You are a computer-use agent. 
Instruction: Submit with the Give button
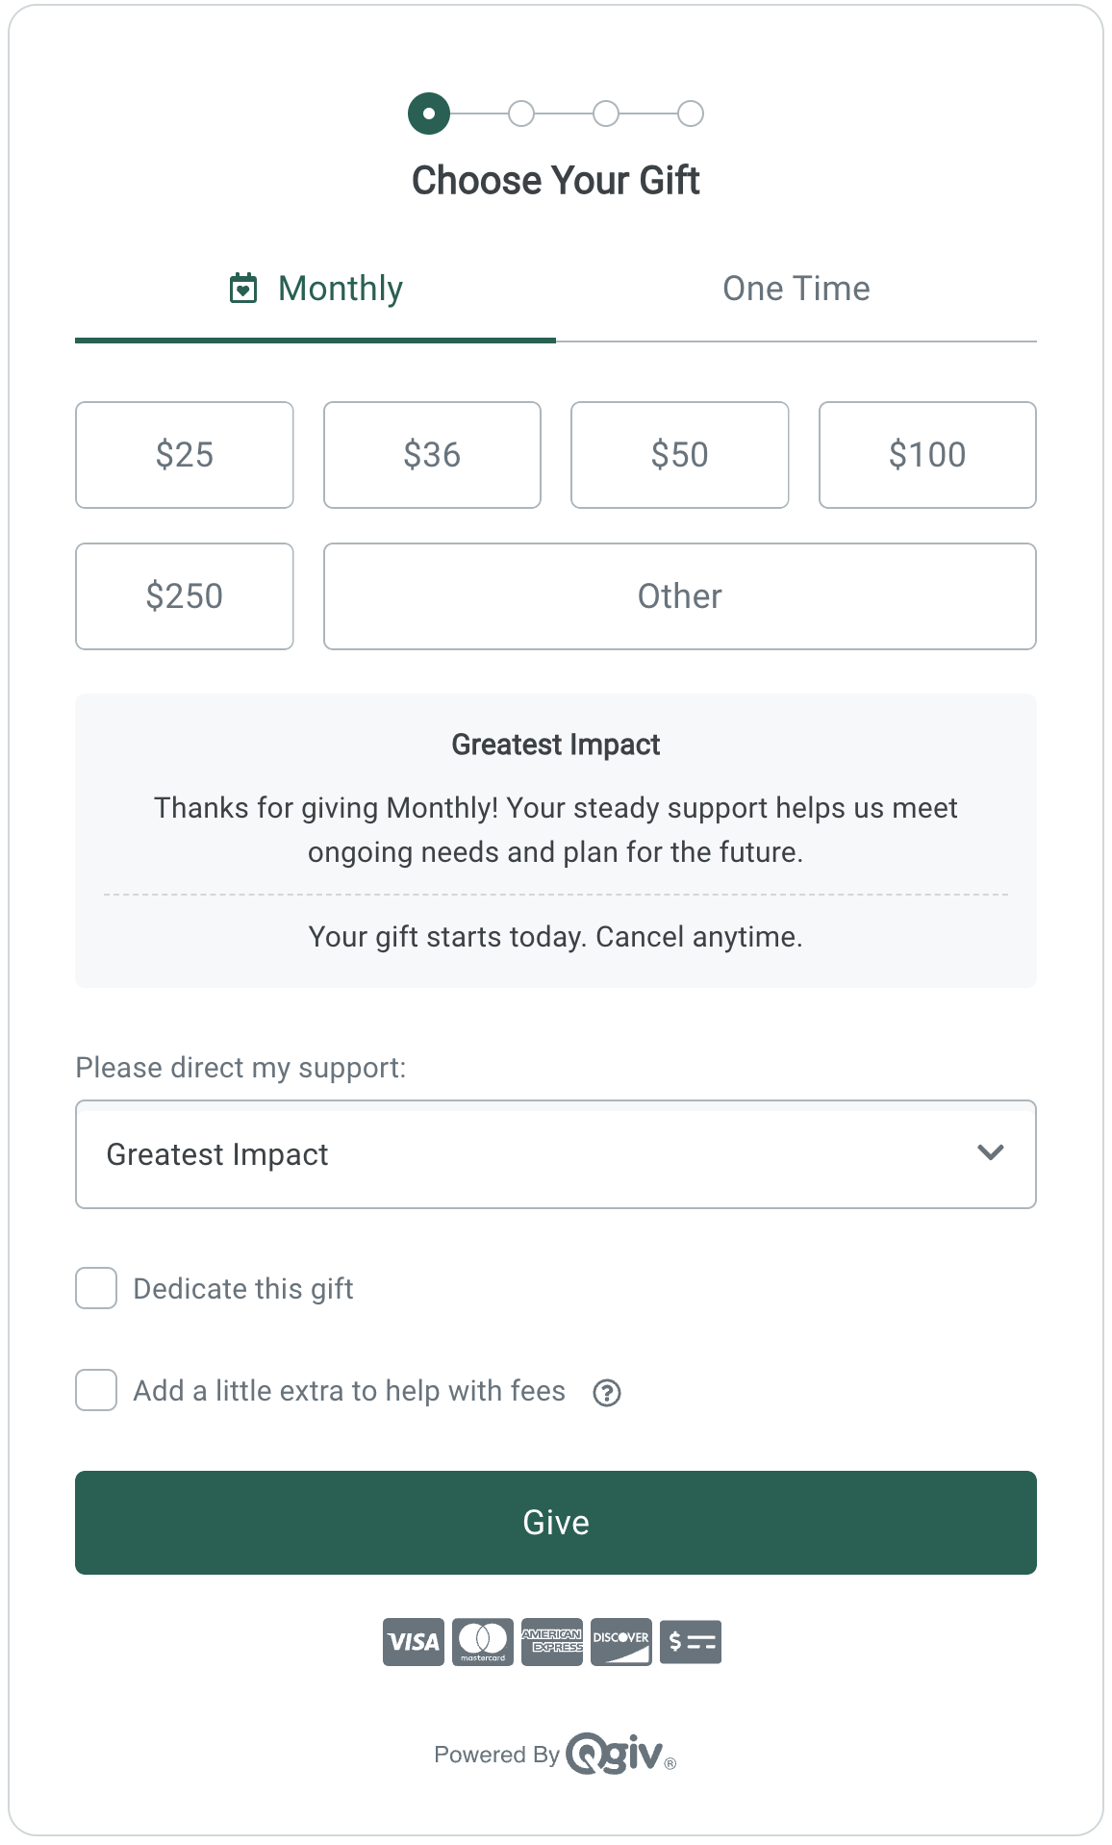point(556,1523)
